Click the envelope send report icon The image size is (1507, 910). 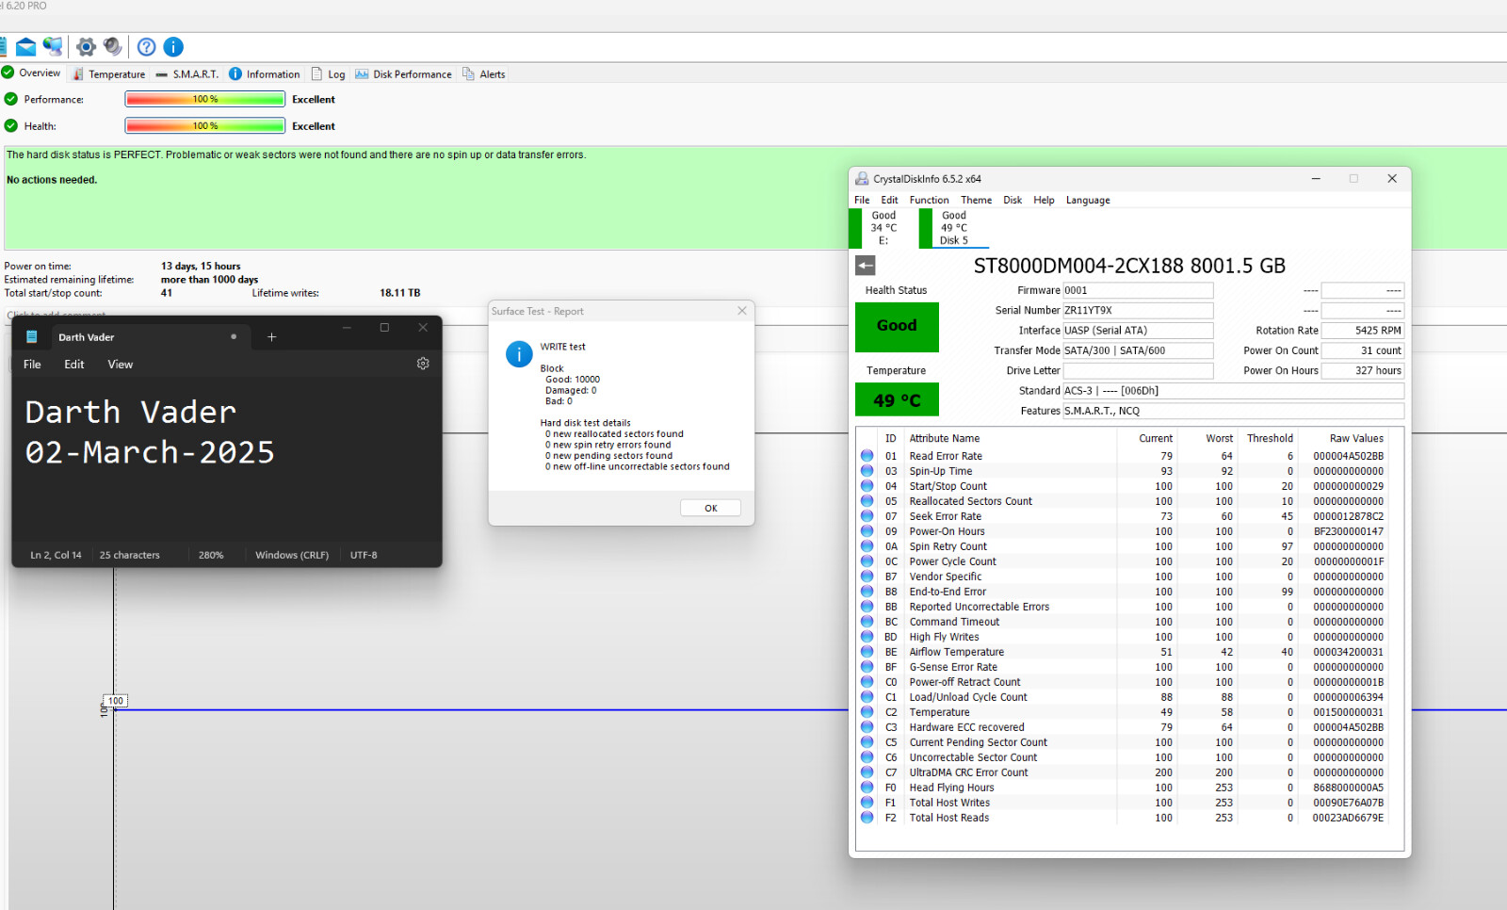25,47
